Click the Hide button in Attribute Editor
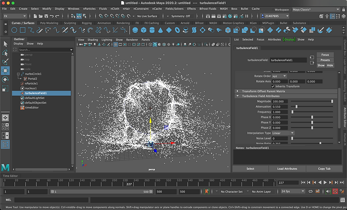 coord(330,65)
